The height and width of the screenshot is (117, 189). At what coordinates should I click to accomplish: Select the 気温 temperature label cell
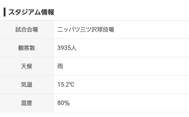27,85
